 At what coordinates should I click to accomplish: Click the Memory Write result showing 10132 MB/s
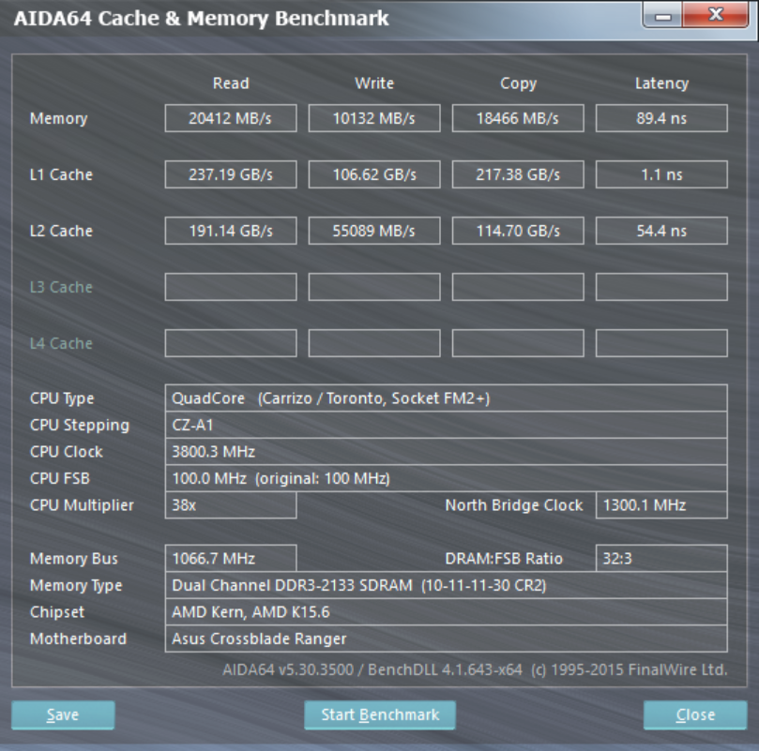[x=373, y=118]
